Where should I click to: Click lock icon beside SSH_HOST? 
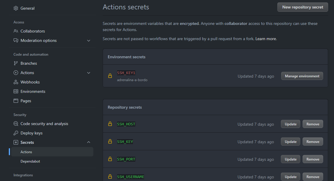tap(110, 124)
